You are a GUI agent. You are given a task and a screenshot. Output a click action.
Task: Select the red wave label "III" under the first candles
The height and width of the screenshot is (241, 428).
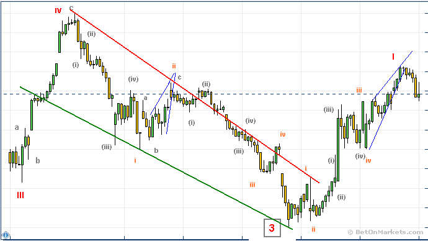[x=20, y=195]
